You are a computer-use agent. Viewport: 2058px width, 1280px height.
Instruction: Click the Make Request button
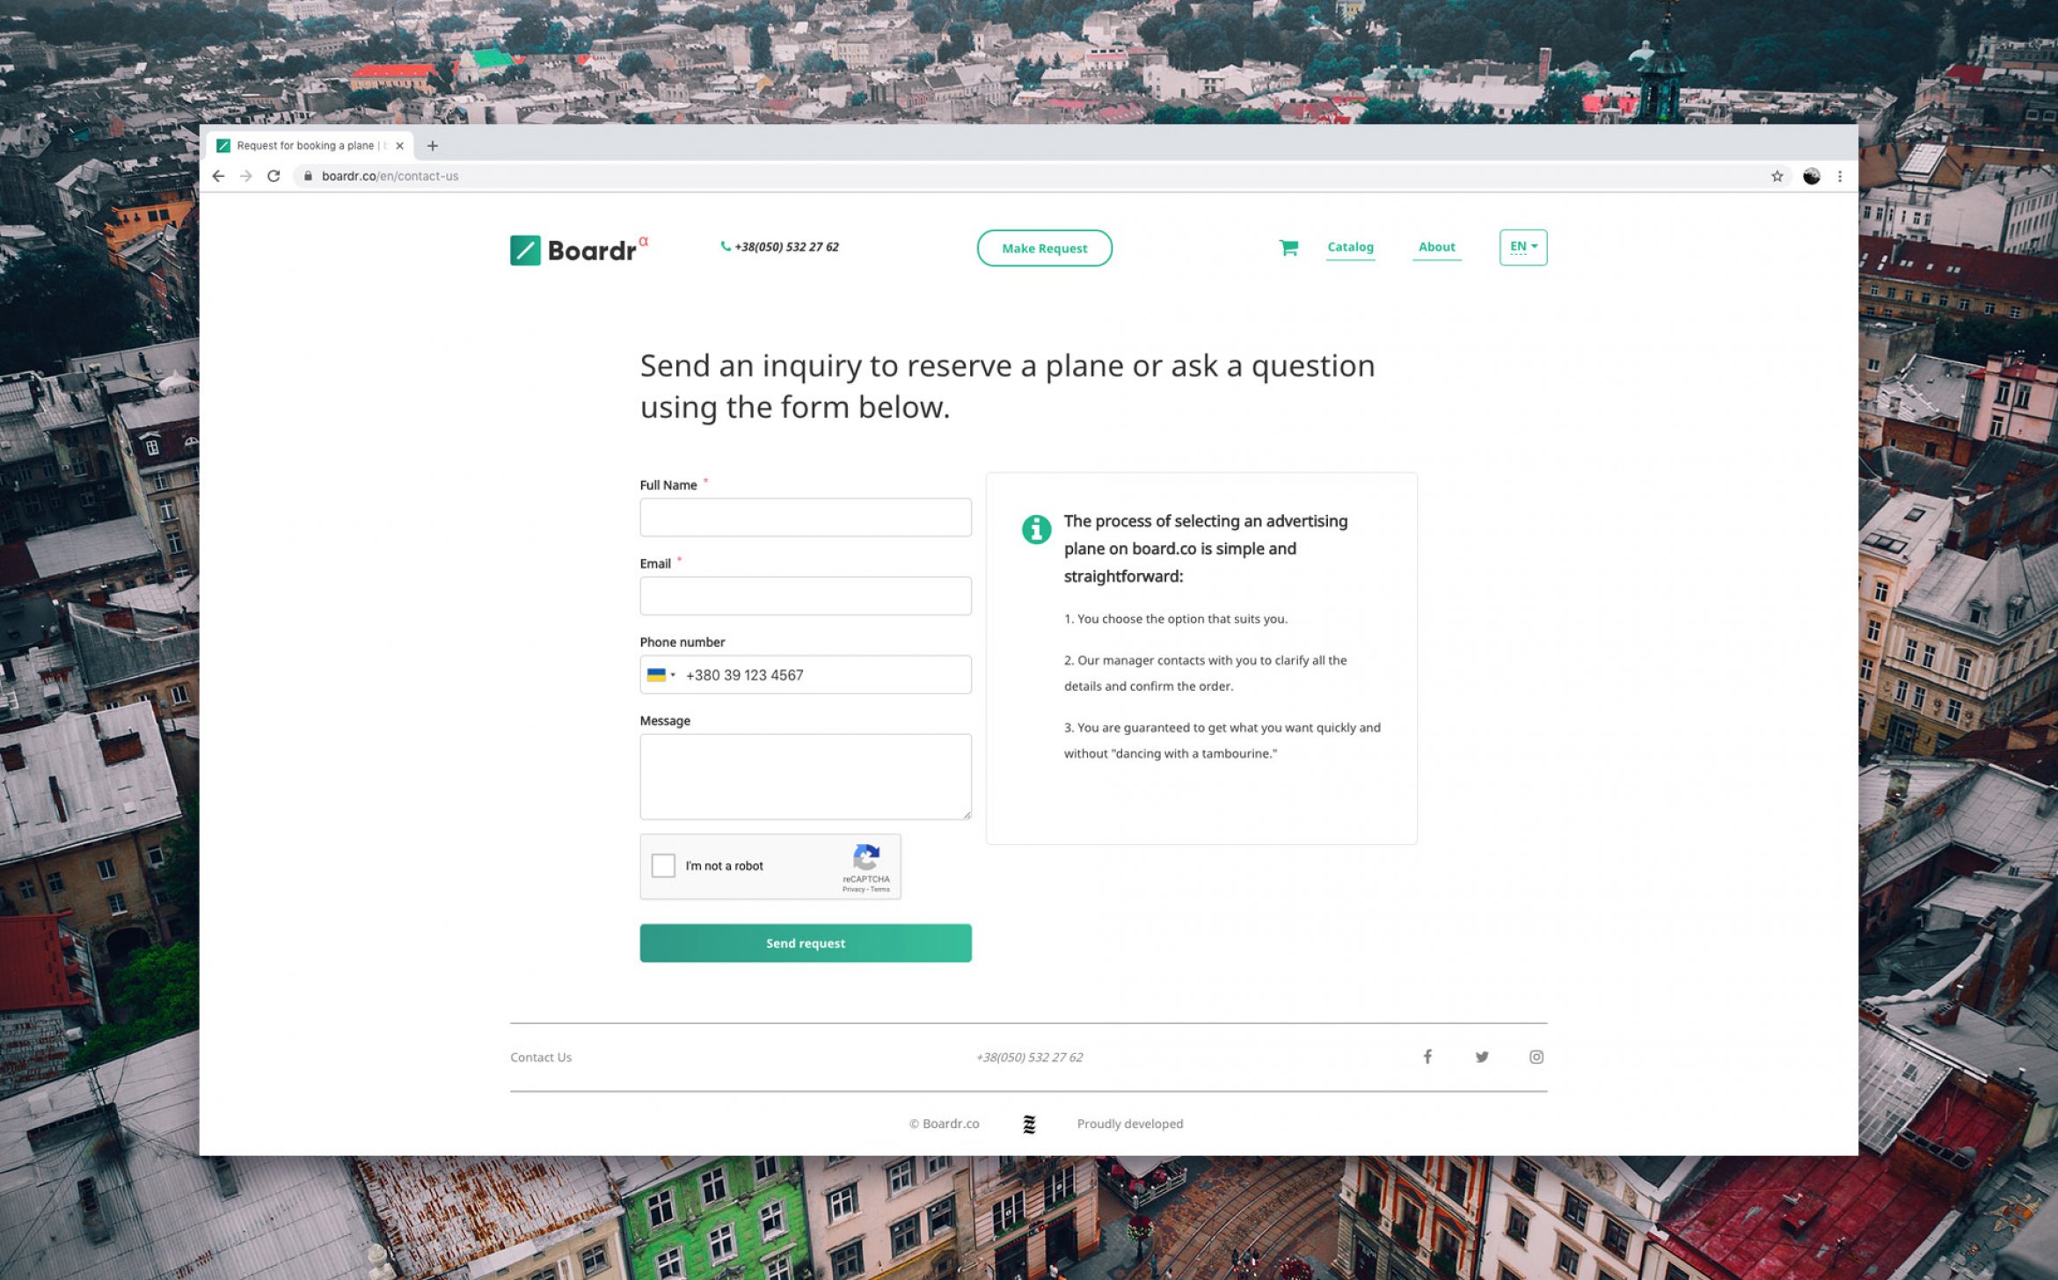[1043, 248]
